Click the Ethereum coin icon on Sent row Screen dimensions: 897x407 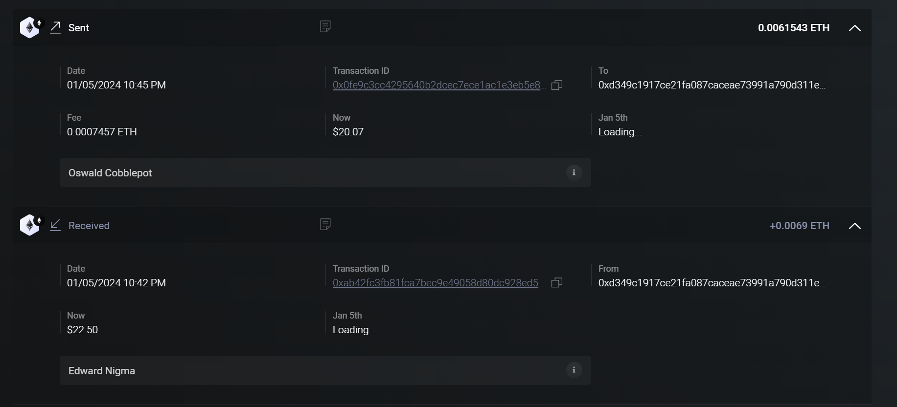point(30,28)
